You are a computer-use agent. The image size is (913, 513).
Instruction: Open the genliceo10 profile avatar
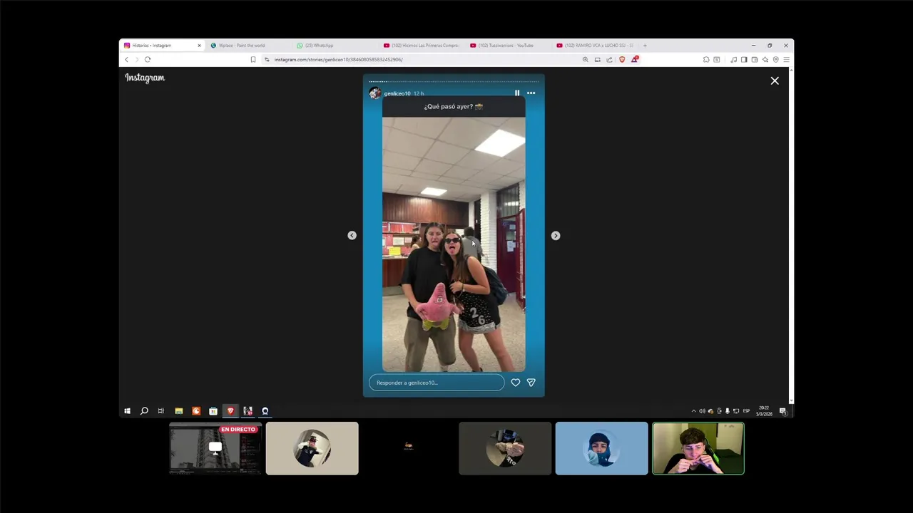pyautogui.click(x=374, y=93)
